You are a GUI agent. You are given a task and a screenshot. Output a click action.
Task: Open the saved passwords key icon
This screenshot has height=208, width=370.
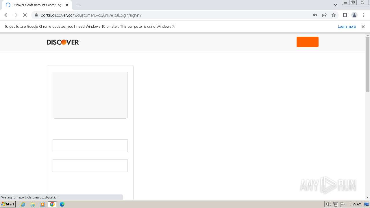coord(315,15)
